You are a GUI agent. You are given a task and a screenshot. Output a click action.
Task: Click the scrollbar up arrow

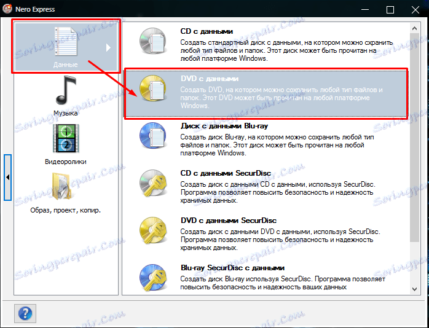tap(414, 28)
